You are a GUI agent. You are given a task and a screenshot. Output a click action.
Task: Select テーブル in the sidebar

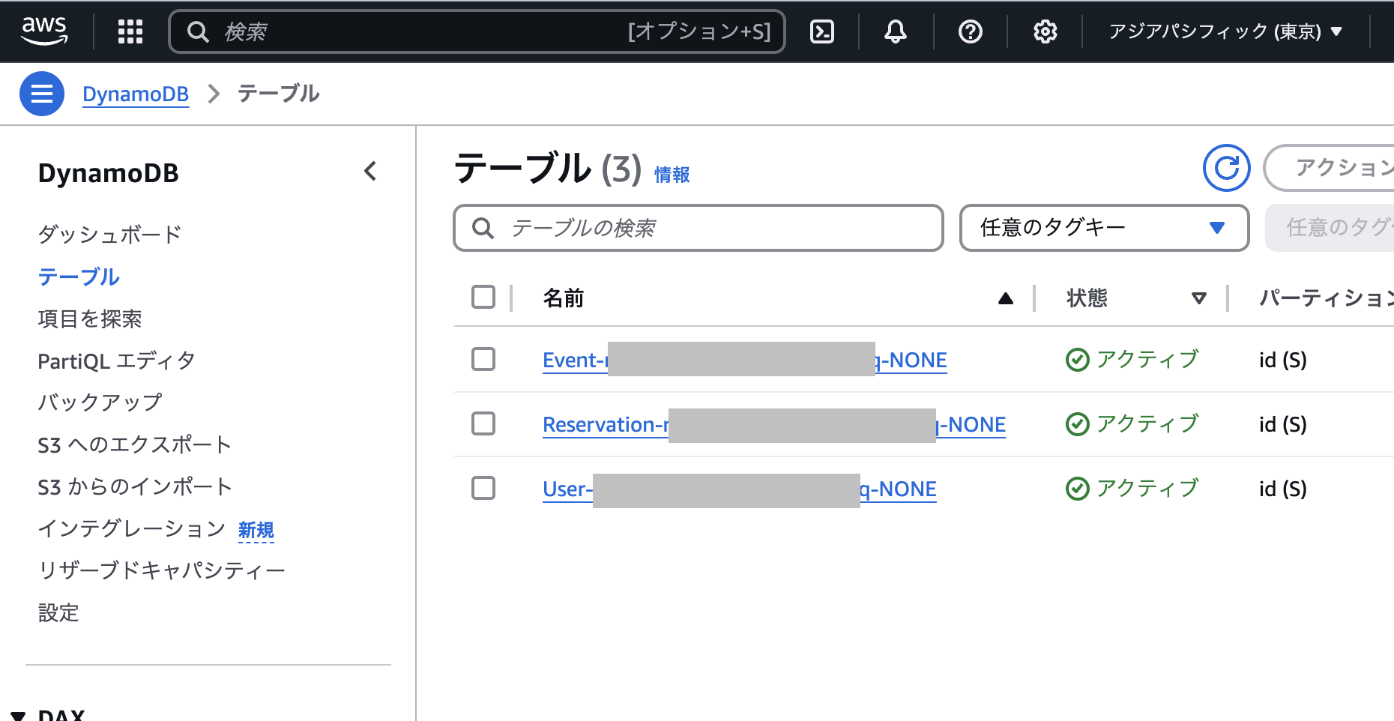point(79,277)
